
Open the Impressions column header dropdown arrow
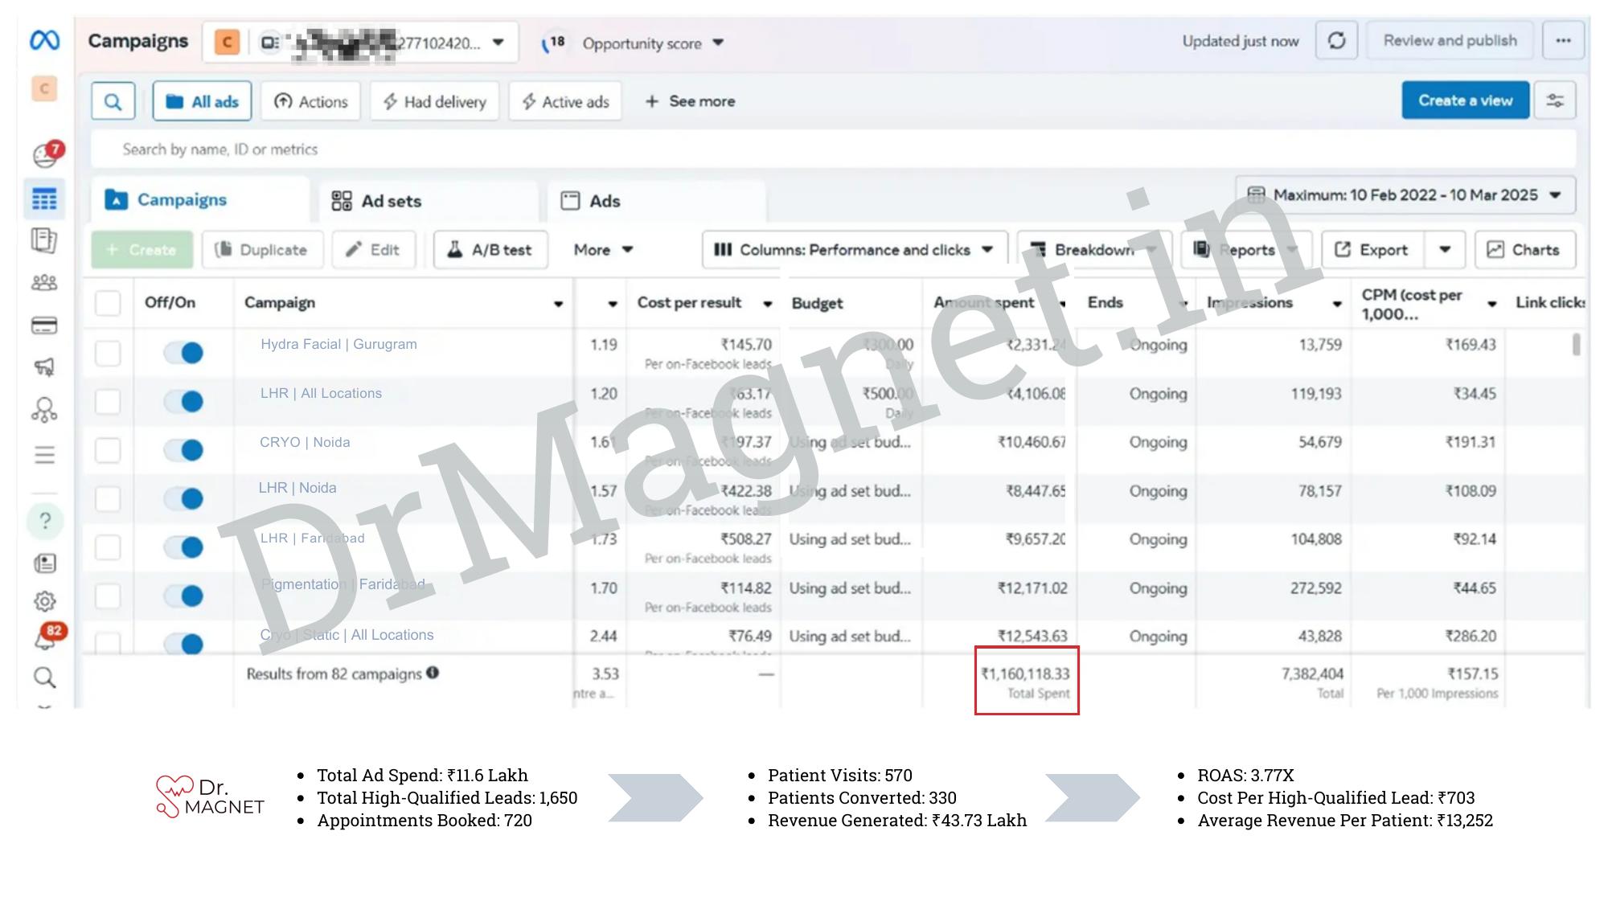(x=1337, y=304)
